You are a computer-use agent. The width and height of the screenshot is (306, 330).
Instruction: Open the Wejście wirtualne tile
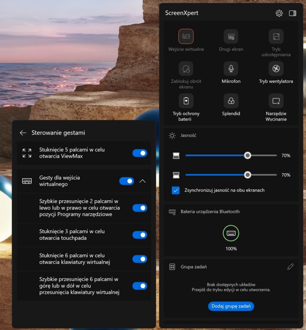point(186,37)
